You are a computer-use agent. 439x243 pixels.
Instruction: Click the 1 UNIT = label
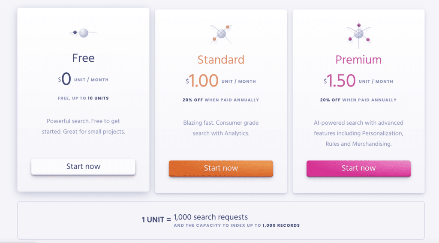click(156, 220)
